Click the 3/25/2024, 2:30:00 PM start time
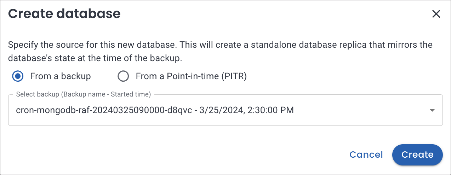The height and width of the screenshot is (175, 451). tap(246, 110)
